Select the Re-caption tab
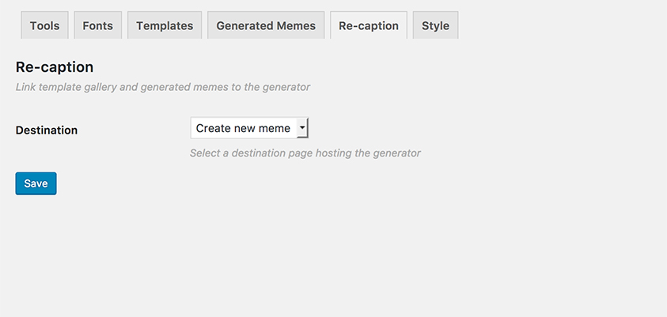The height and width of the screenshot is (317, 667). [369, 25]
